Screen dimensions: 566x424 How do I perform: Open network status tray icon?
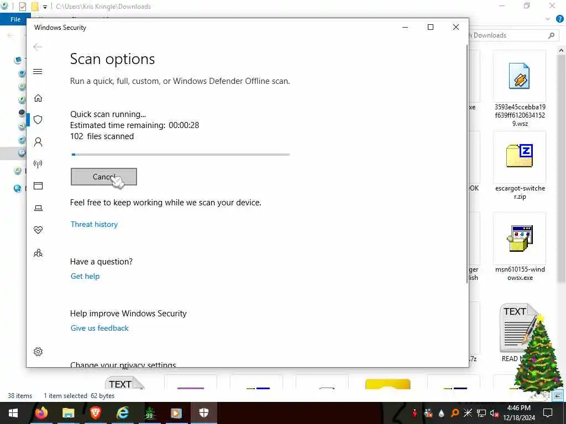click(x=481, y=413)
